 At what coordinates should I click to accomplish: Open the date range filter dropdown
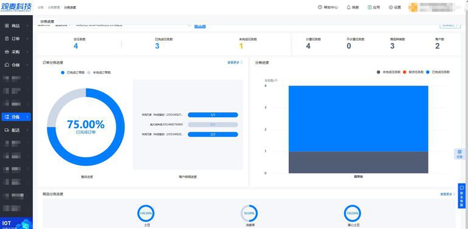132,26
